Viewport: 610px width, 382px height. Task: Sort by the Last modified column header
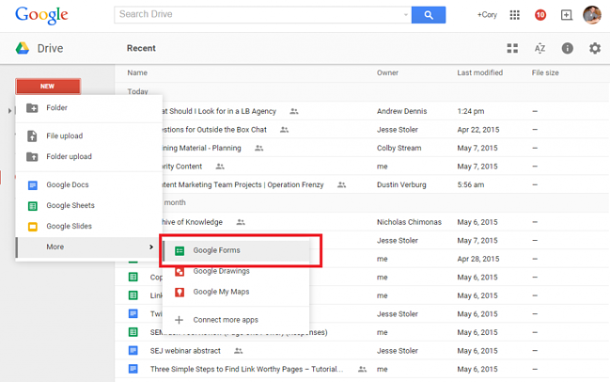pyautogui.click(x=479, y=72)
